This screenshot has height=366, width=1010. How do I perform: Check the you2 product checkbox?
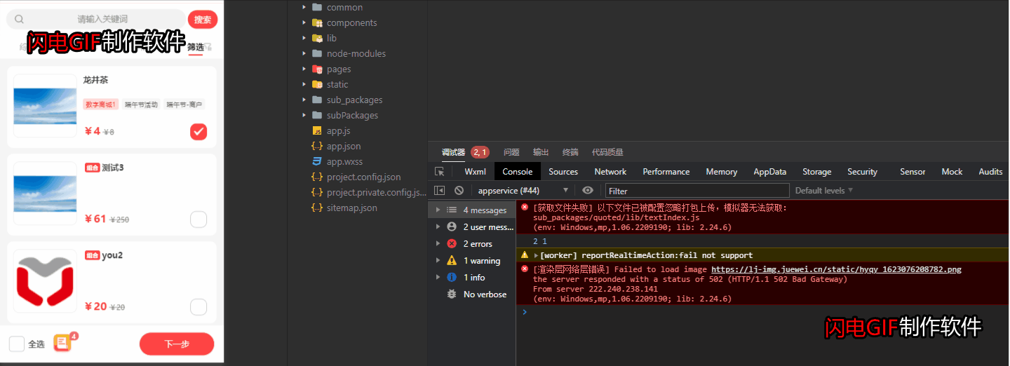198,307
